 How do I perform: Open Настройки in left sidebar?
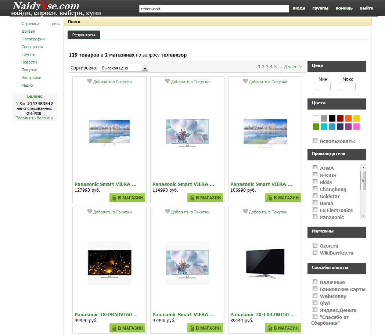click(x=31, y=78)
